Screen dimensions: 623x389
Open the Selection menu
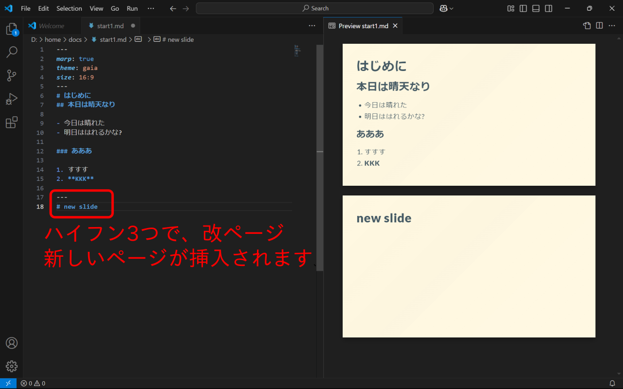pos(69,8)
